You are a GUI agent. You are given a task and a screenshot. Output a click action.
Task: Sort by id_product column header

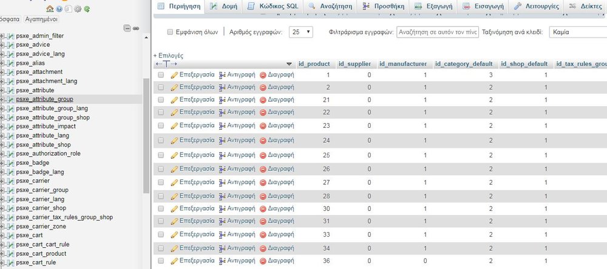click(x=314, y=64)
